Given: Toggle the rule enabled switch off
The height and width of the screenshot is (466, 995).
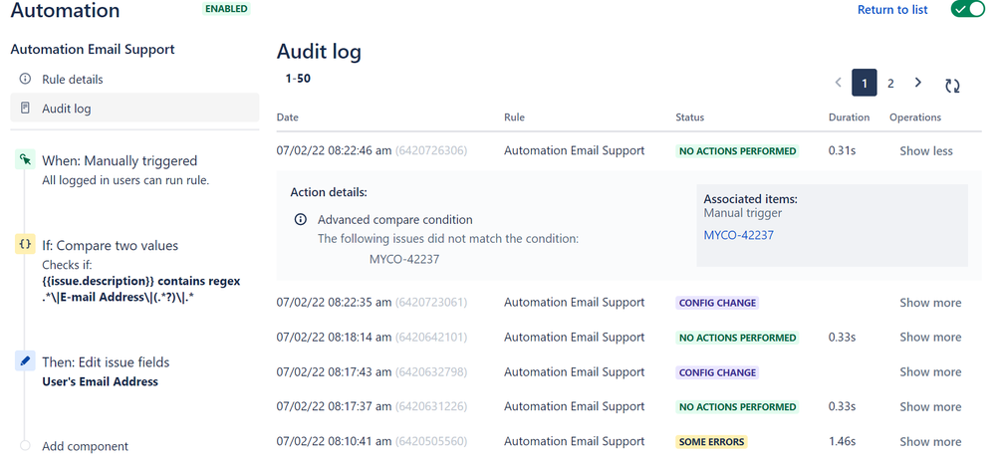Looking at the screenshot, I should pos(966,10).
